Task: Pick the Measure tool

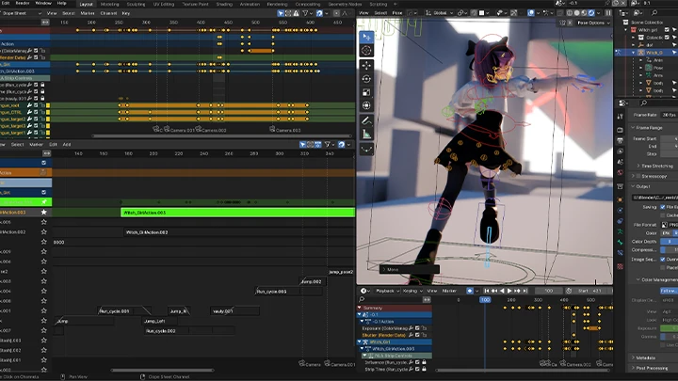Action: (366, 135)
